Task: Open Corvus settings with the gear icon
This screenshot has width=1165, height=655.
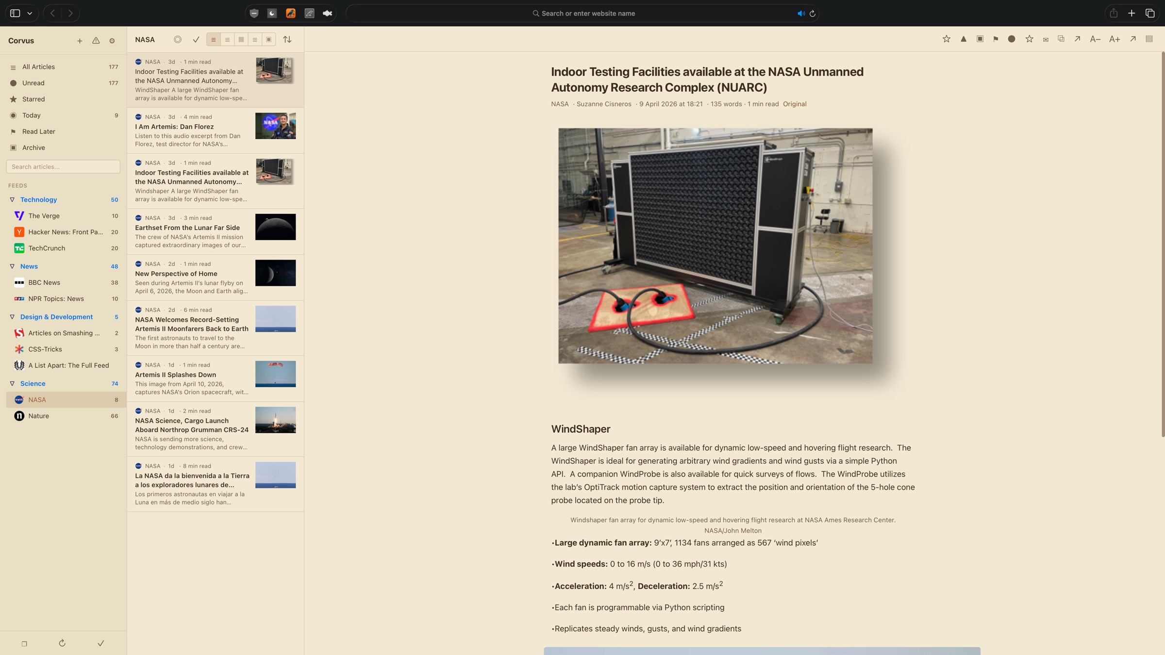Action: point(112,41)
